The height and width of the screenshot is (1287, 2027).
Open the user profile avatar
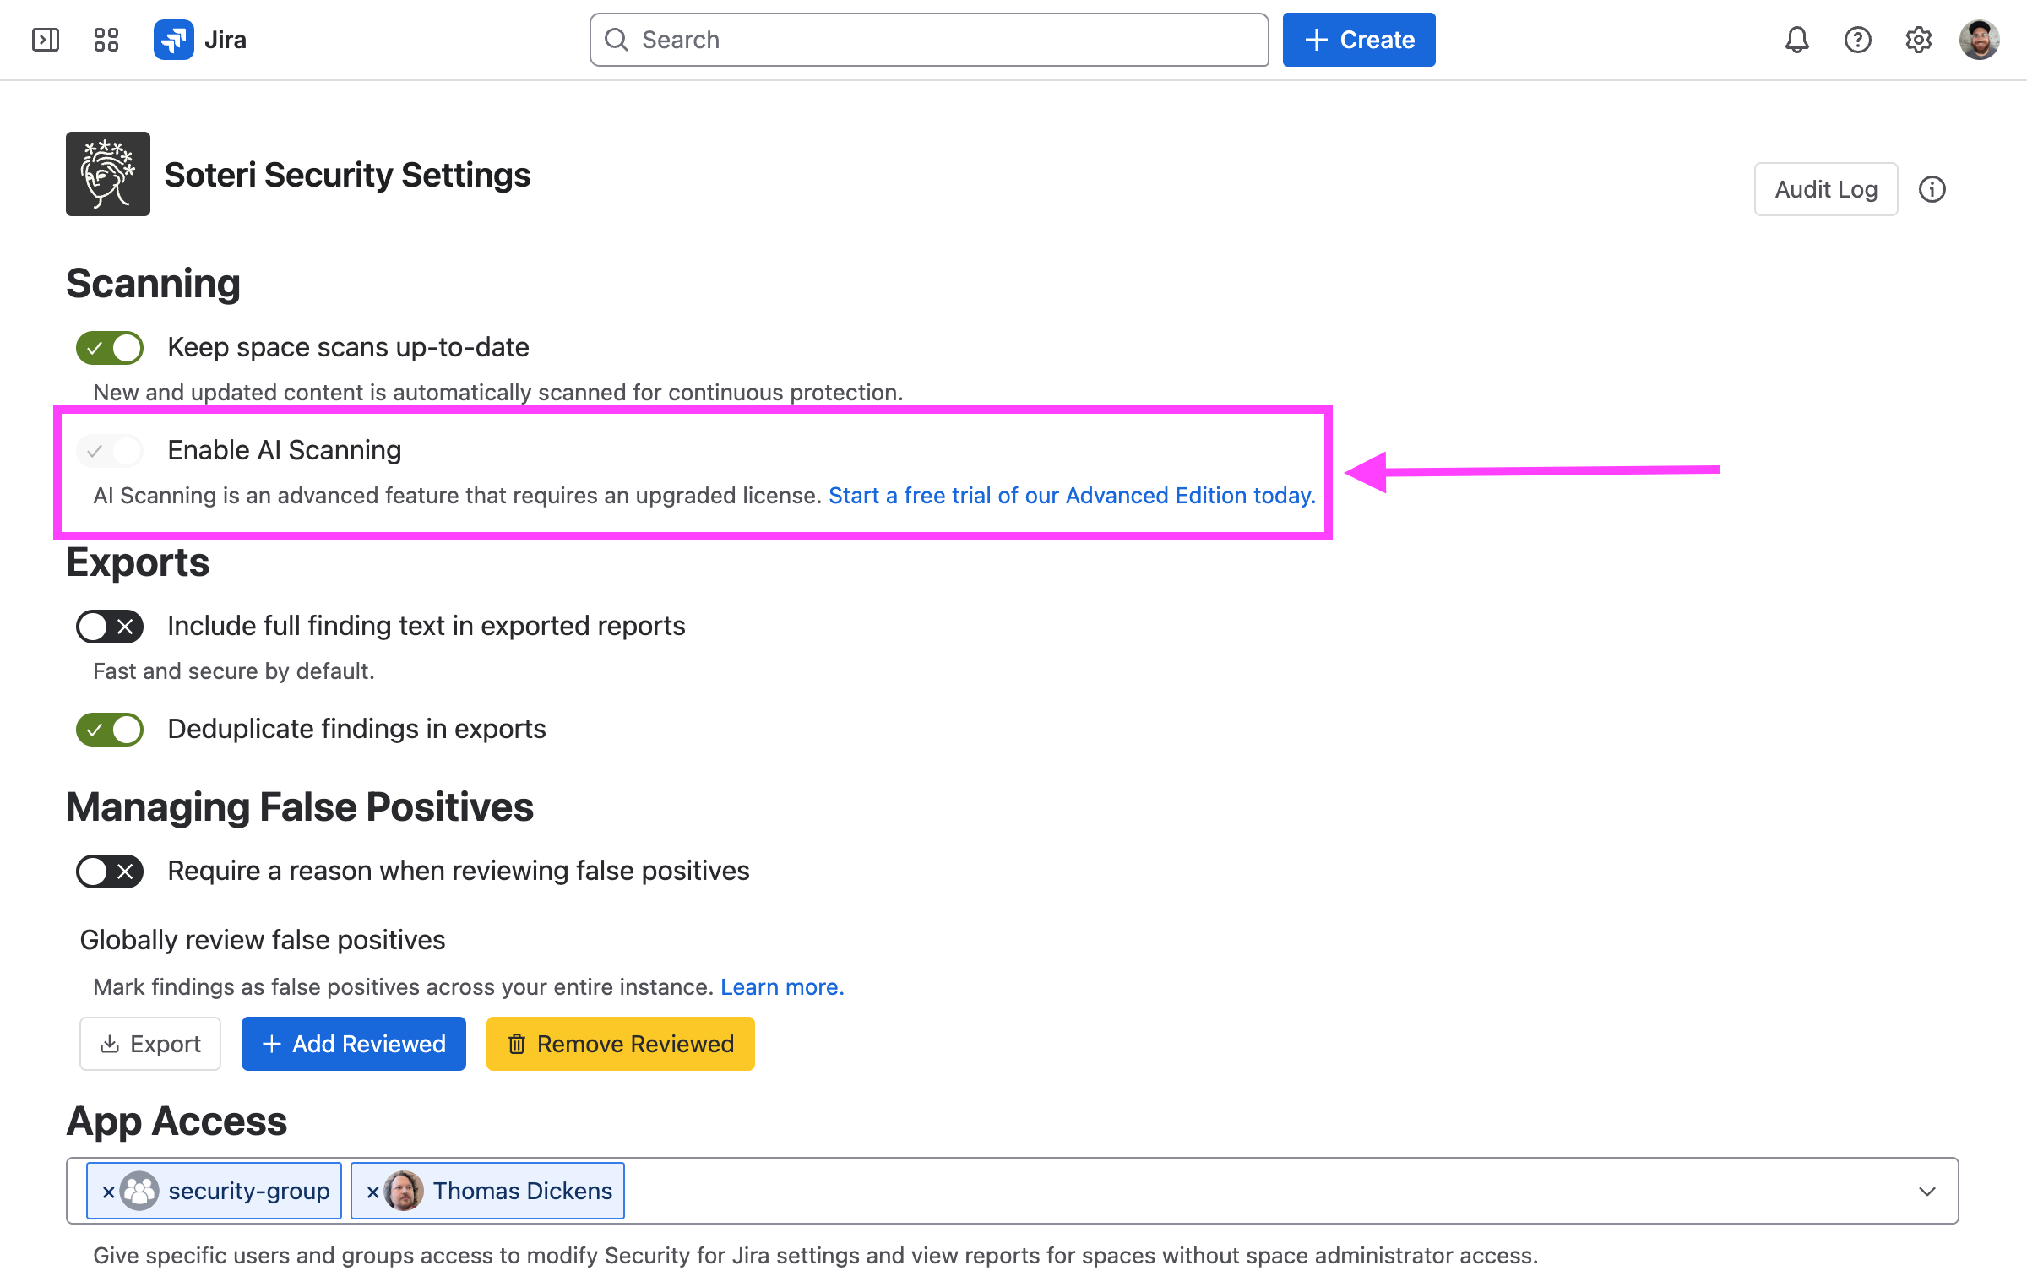click(1979, 40)
